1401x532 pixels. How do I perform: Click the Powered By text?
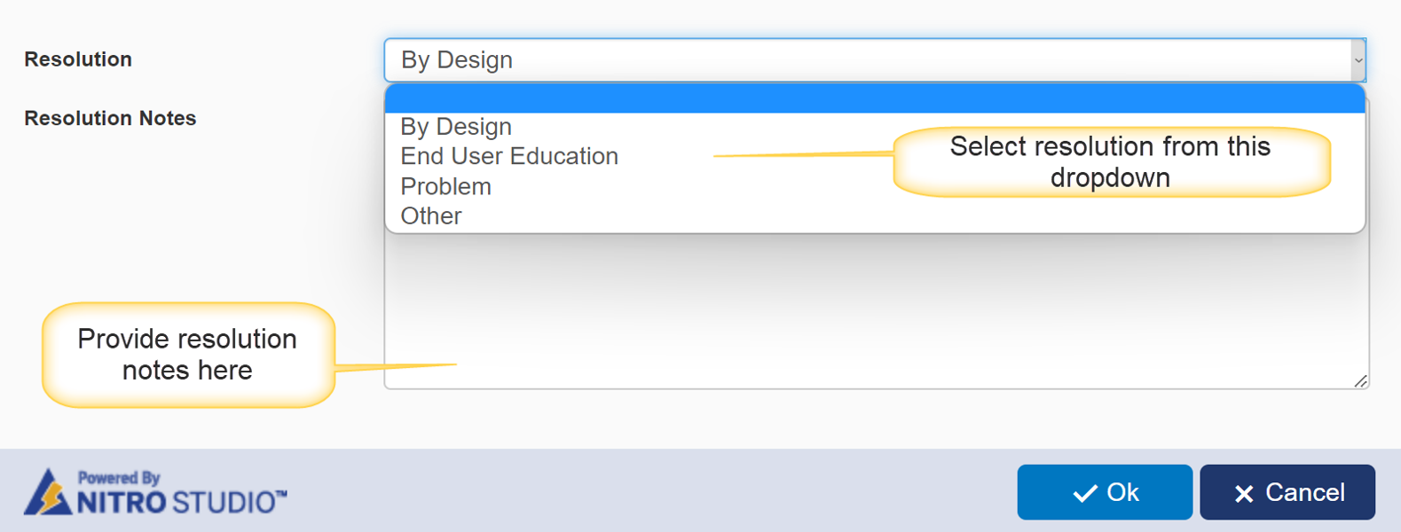point(119,478)
